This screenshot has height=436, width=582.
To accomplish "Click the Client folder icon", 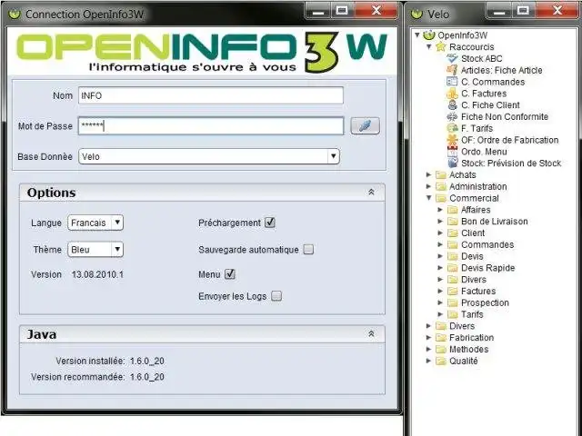I will (x=452, y=233).
